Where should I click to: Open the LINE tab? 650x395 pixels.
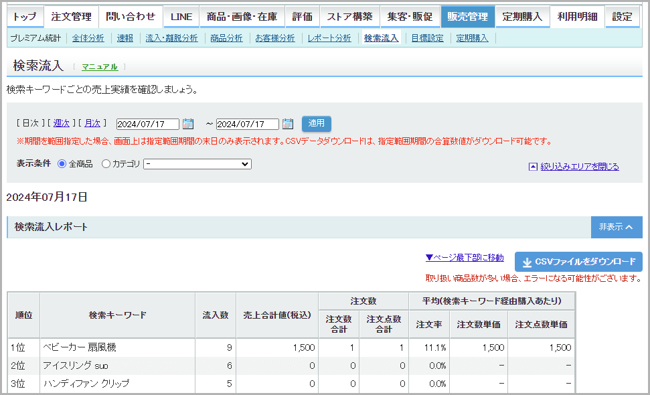(181, 17)
